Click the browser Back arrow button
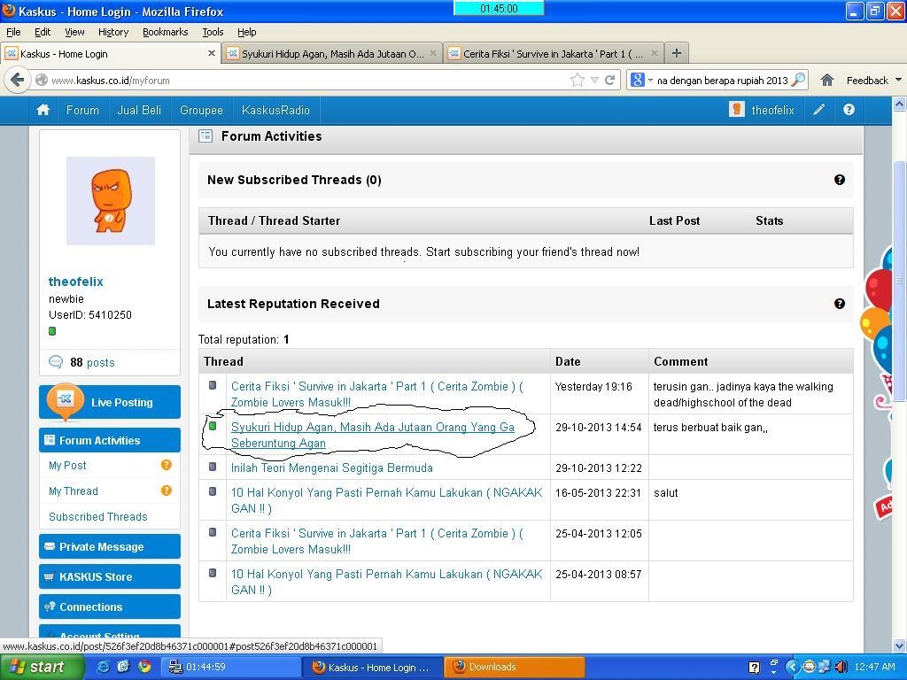 (18, 80)
